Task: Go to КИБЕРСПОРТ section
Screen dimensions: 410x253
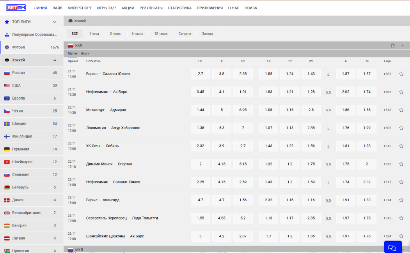Action: coord(80,8)
